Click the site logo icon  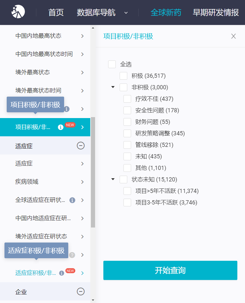tap(18, 12)
